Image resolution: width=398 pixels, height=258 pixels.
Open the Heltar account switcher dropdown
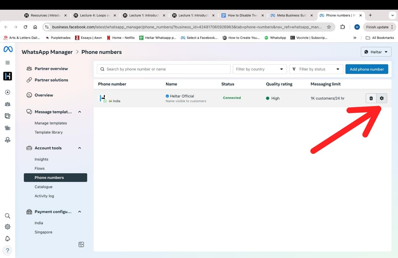point(376,52)
